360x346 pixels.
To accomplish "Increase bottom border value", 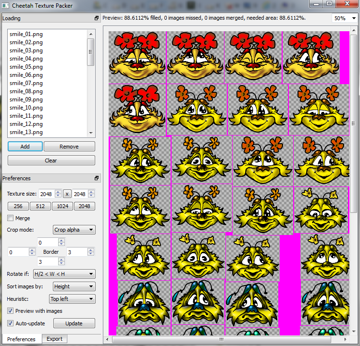I will (62, 259).
